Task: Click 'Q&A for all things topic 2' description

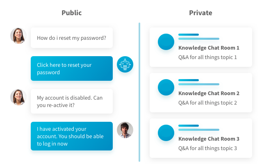Action: [207, 103]
